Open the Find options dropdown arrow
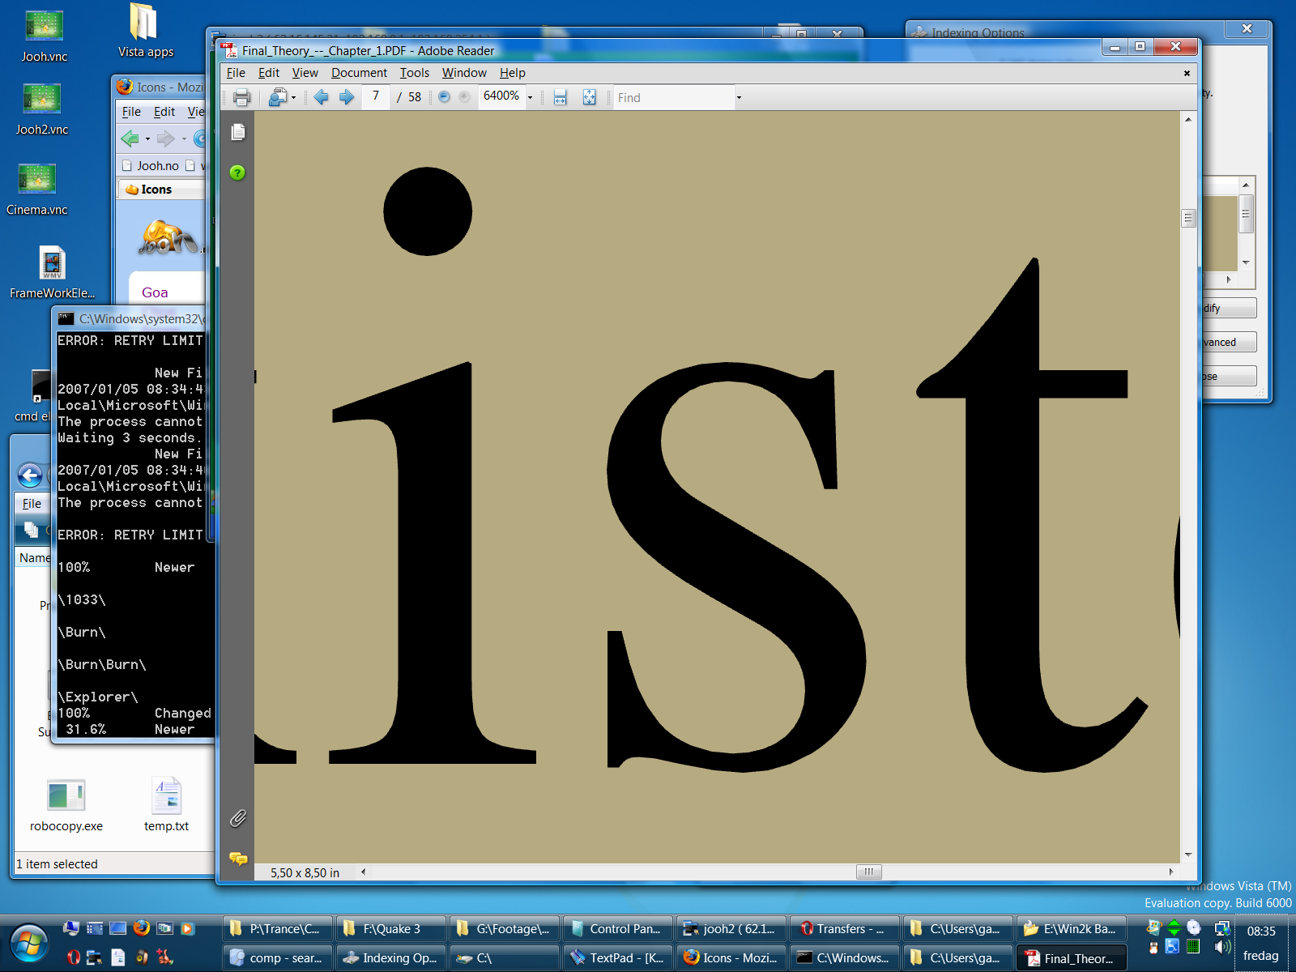The height and width of the screenshot is (972, 1296). [x=739, y=98]
